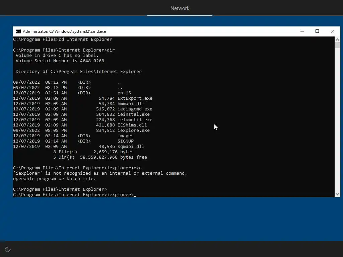Click the scrollbar up arrow in cmd window
This screenshot has height=257, width=343.
point(337,39)
